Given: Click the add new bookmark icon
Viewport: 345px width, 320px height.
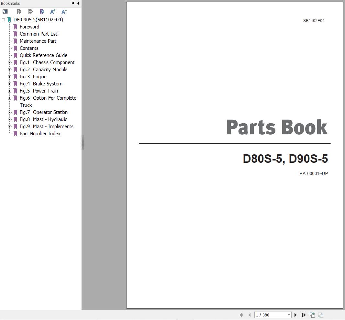Looking at the screenshot, I should [x=30, y=11].
